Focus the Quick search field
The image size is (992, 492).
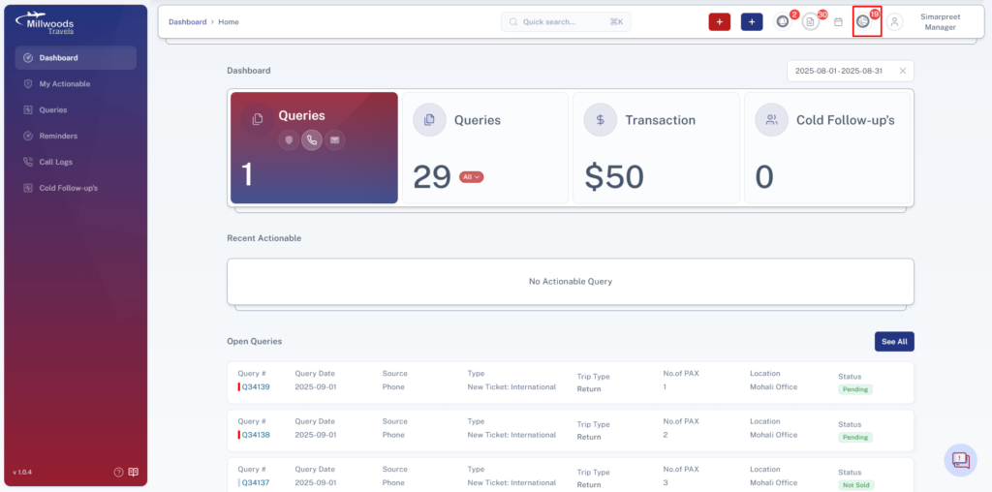pos(566,21)
